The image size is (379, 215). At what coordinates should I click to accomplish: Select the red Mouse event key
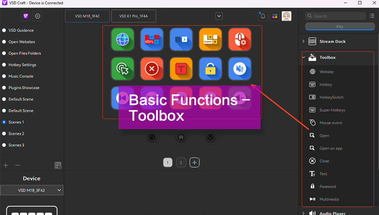[240, 39]
